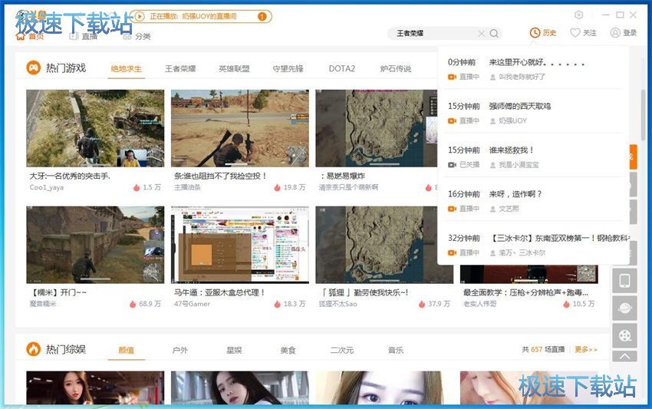Click streamer name 狐狸不太Sao
Image resolution: width=652 pixels, height=409 pixels.
(x=338, y=304)
